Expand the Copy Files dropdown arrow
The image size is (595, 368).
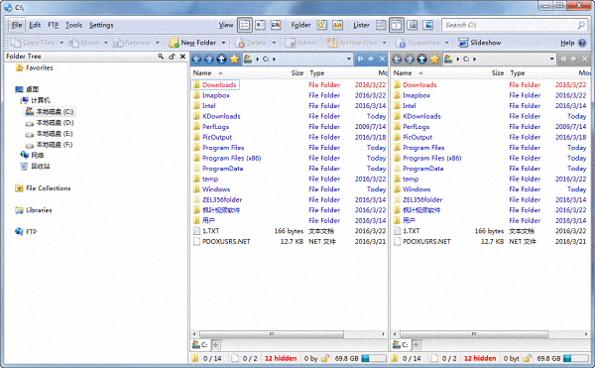point(61,43)
